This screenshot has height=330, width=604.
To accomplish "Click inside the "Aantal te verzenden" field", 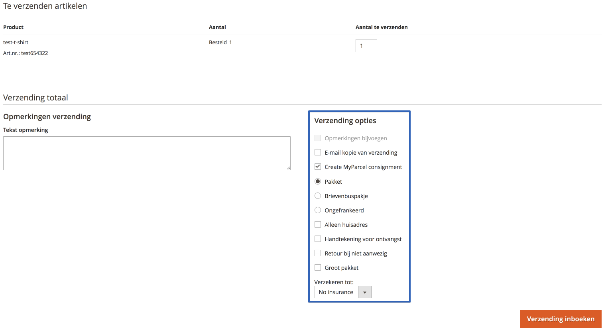I will (366, 45).
